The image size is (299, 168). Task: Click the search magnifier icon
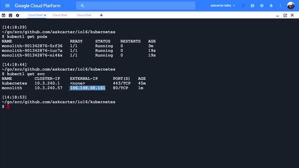(82, 6)
